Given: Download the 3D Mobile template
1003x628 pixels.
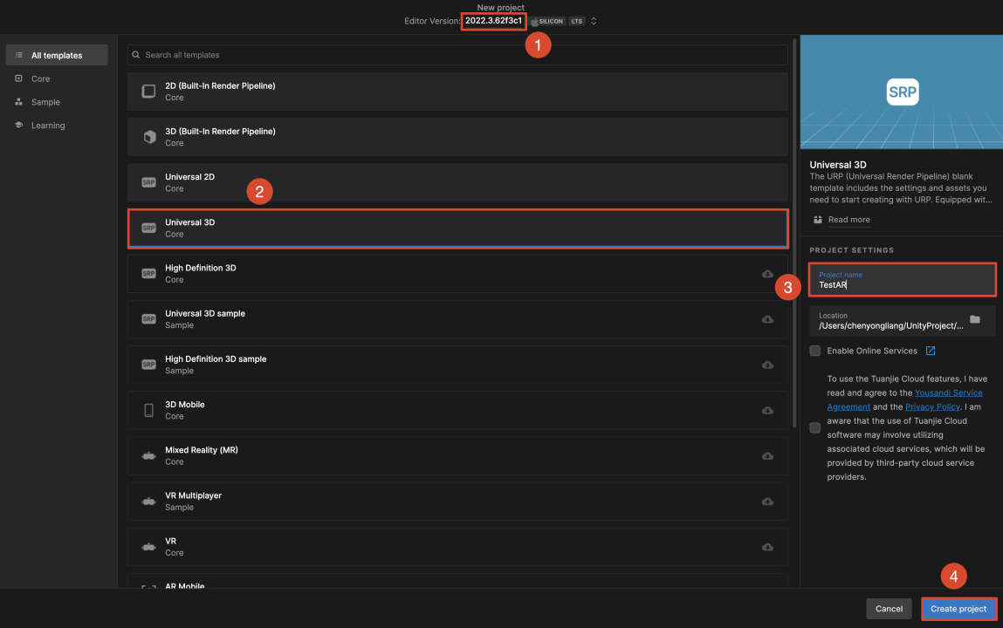Looking at the screenshot, I should point(767,411).
